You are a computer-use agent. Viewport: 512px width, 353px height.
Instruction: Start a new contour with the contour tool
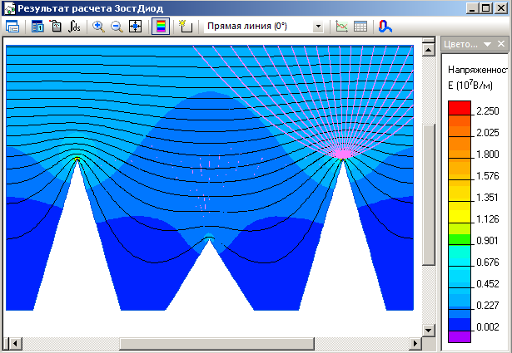tap(186, 27)
